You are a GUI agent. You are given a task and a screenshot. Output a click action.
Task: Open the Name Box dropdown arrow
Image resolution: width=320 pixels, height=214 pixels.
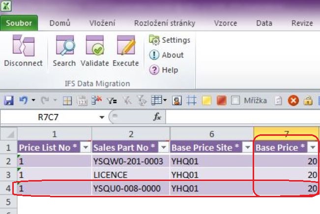(x=102, y=117)
